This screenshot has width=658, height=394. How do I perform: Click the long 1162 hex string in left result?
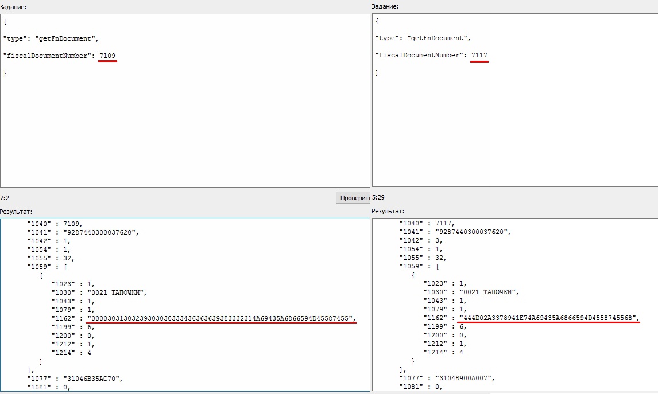pos(221,318)
